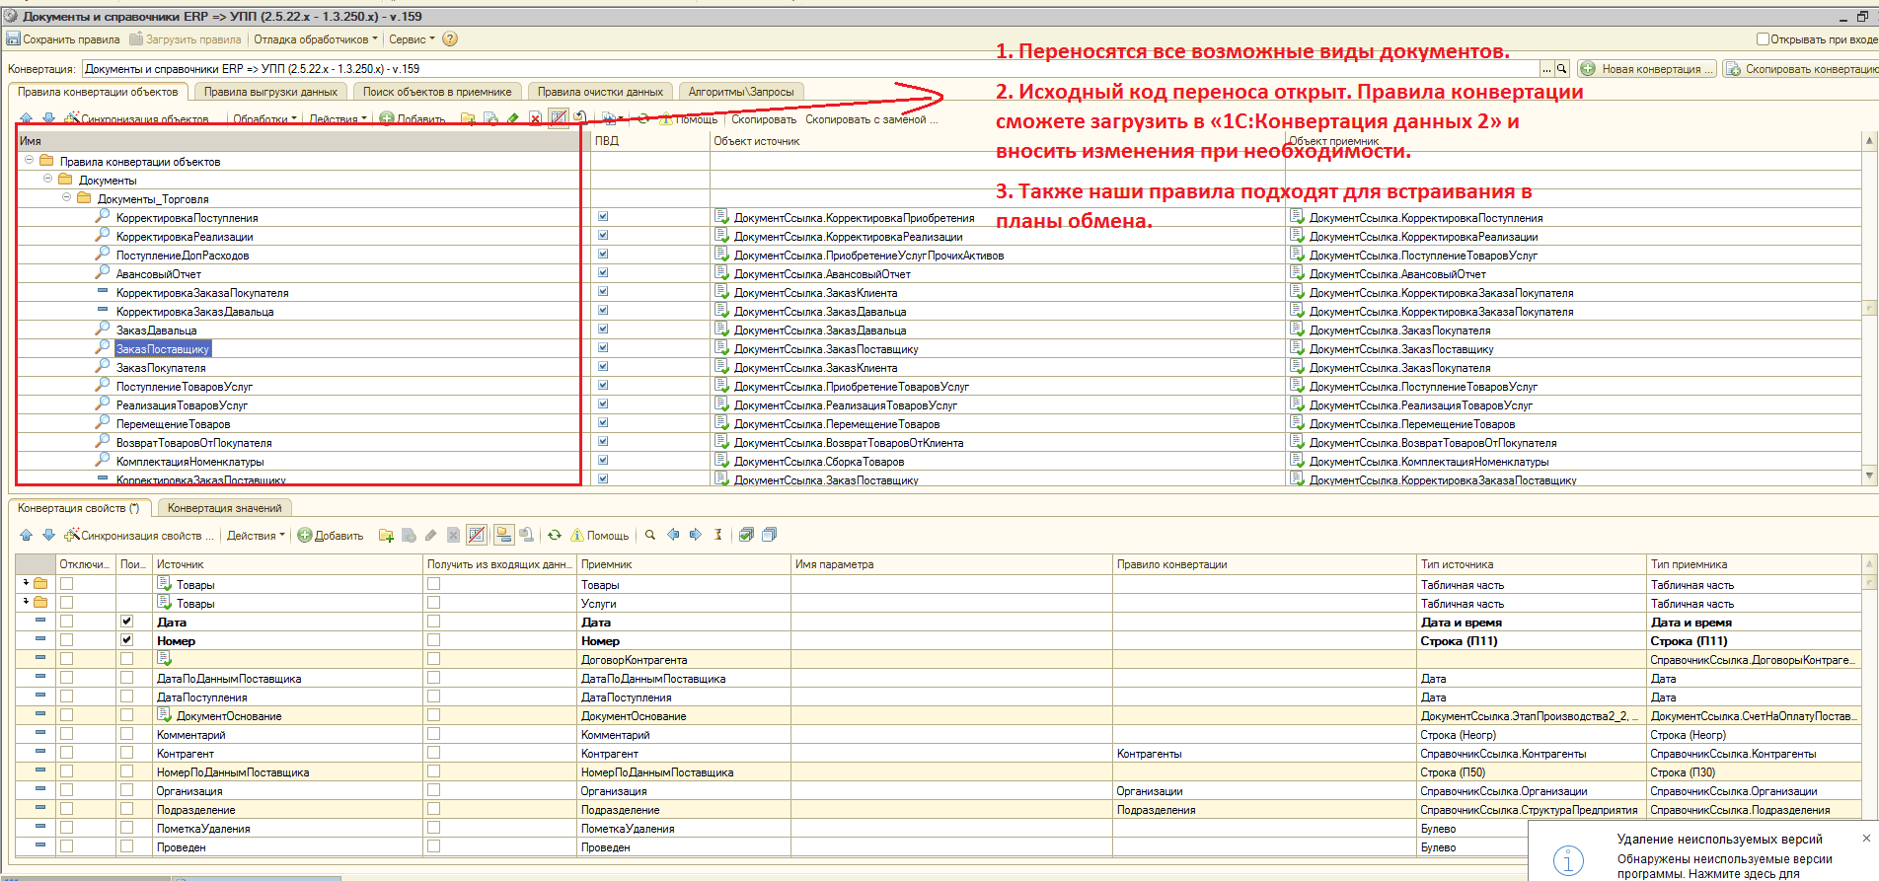Image resolution: width=1879 pixels, height=881 pixels.
Task: Click Скопировать конвертацию button
Action: [x=1802, y=69]
